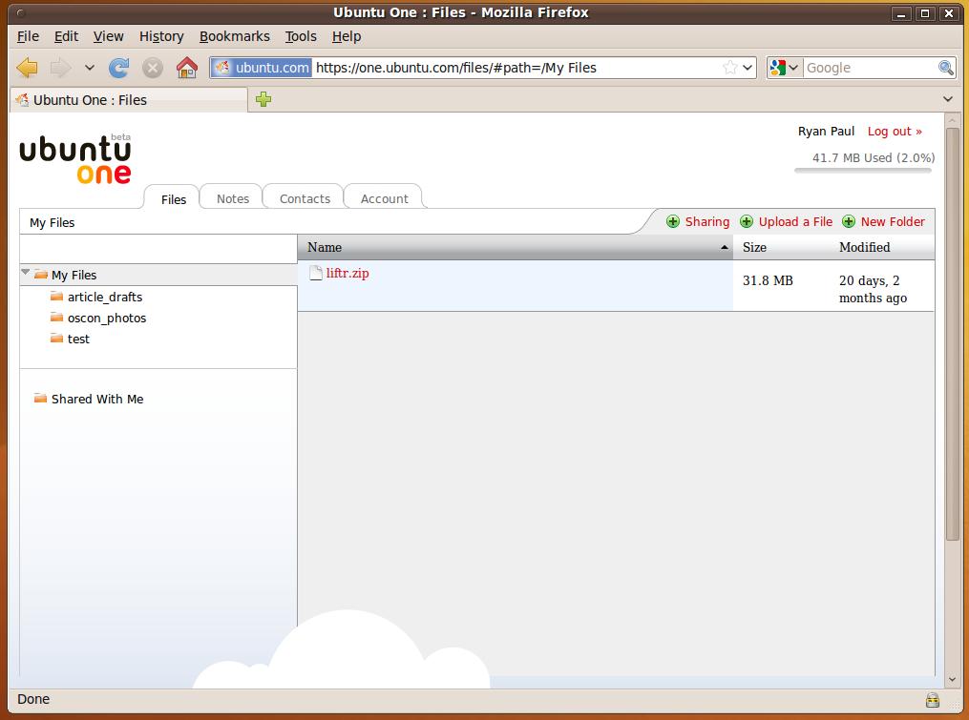Viewport: 969px width, 720px height.
Task: Sort by the Size column header
Action: (781, 247)
